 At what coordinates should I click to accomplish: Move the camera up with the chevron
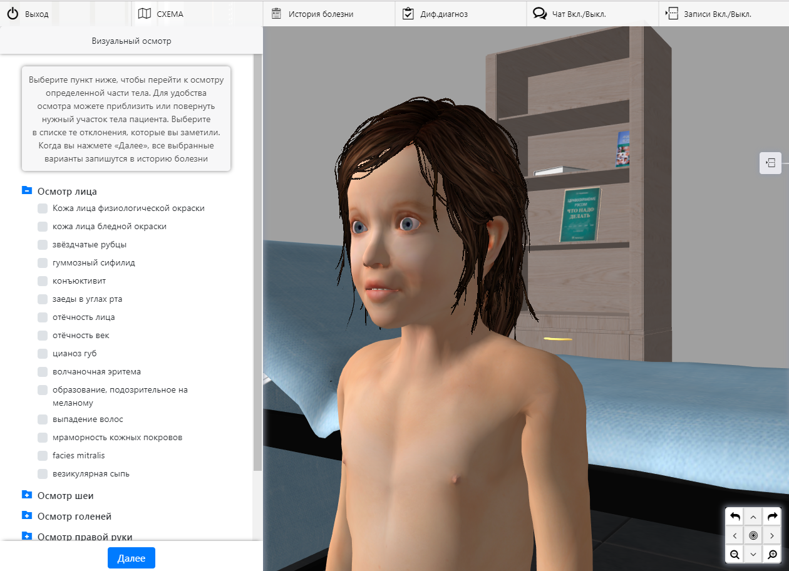(753, 517)
